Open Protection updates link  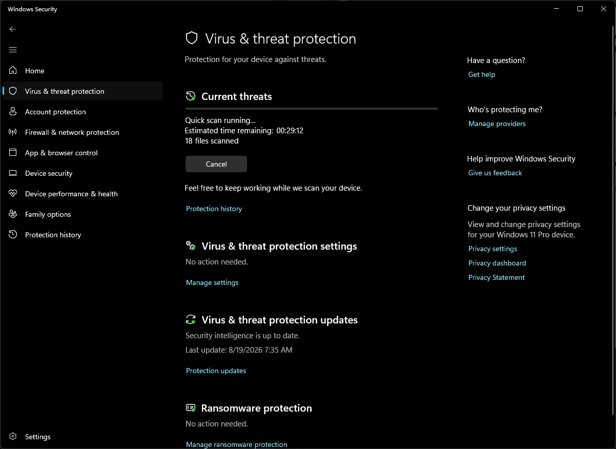(216, 371)
